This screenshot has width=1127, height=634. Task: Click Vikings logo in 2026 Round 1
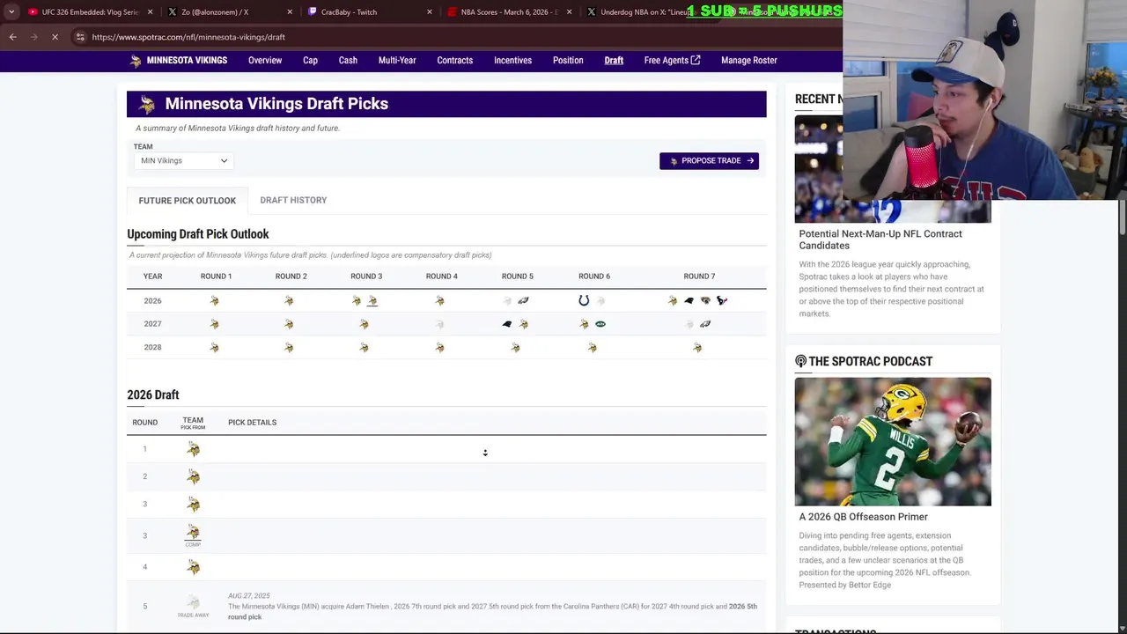coord(214,301)
